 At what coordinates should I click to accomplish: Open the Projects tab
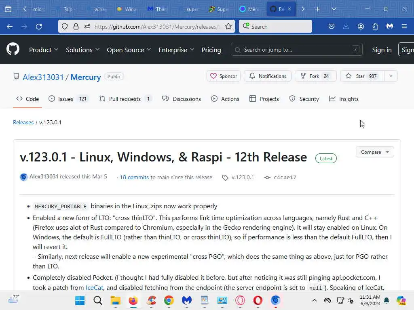(264, 99)
